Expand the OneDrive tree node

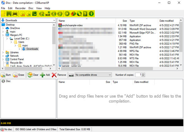tap(3, 28)
